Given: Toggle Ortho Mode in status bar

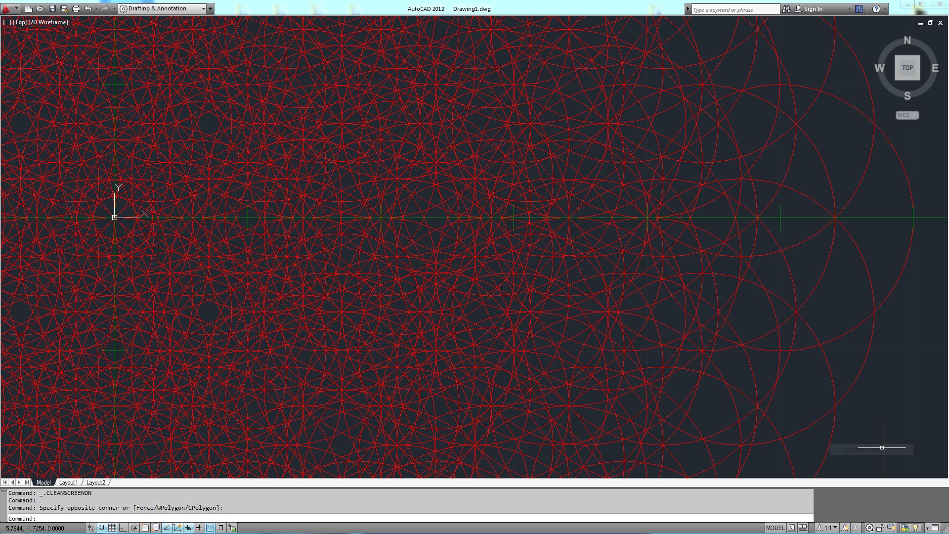Looking at the screenshot, I should 123,528.
